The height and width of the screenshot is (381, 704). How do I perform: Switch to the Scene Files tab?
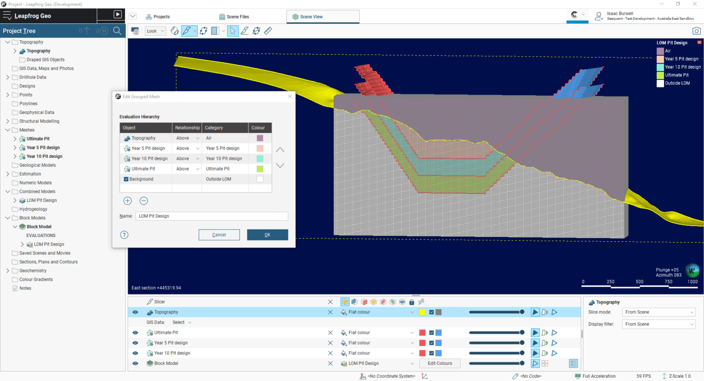[x=234, y=16]
